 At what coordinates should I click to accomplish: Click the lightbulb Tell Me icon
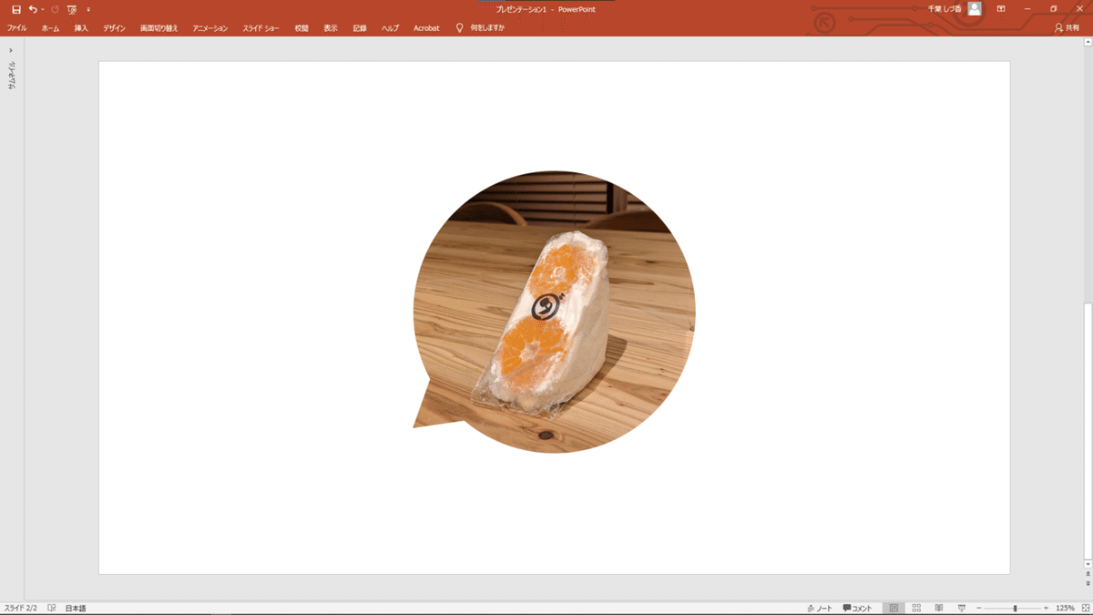coord(460,28)
